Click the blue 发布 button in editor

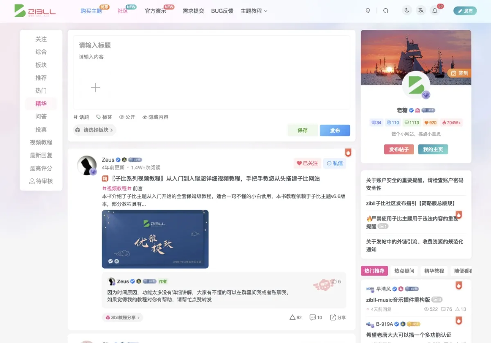pos(335,130)
